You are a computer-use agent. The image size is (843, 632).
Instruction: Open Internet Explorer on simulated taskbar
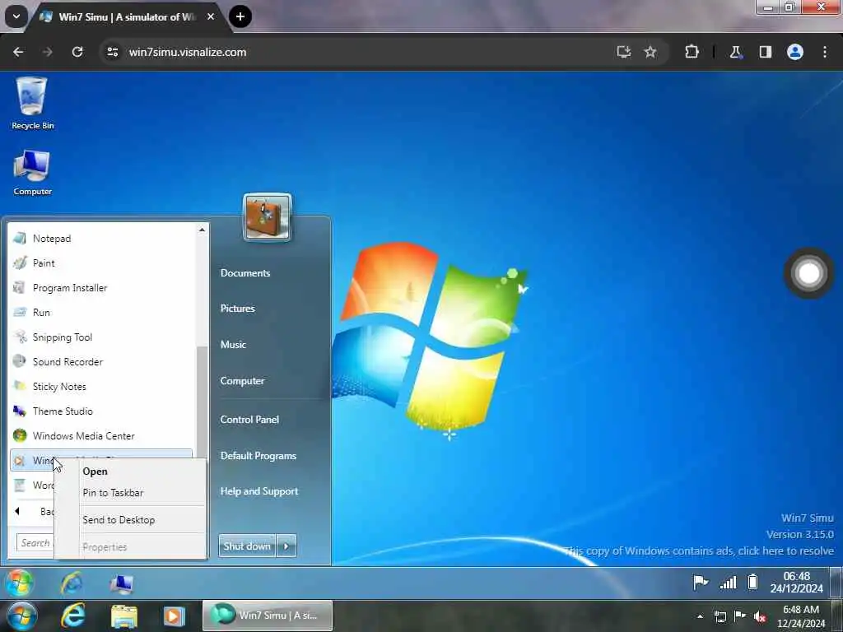(72, 583)
